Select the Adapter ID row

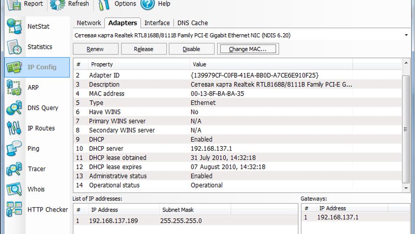237,75
